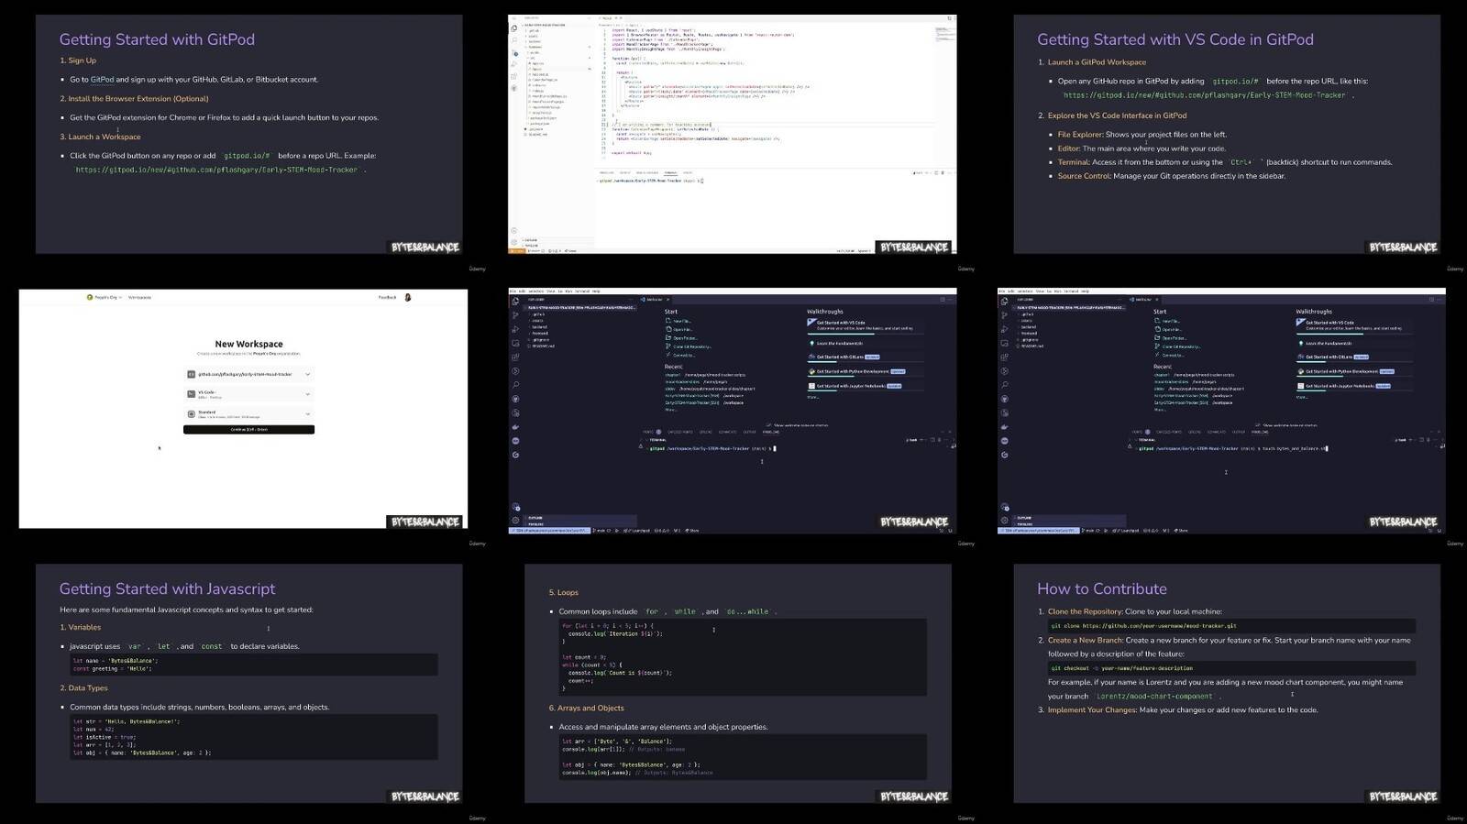
Task: Open Get Started with Python Development, touch-command frame
Action: (1355, 371)
